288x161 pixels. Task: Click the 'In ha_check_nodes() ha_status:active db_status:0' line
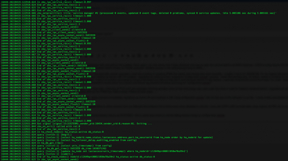pyautogui.click(x=52, y=132)
